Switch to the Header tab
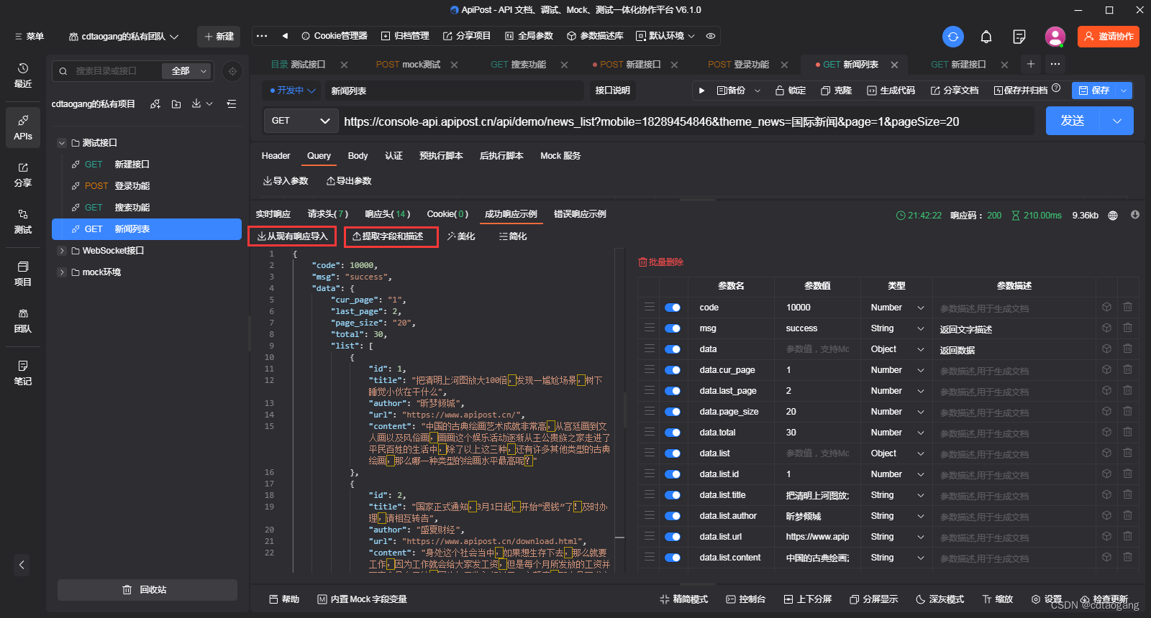This screenshot has height=618, width=1151. click(x=276, y=156)
